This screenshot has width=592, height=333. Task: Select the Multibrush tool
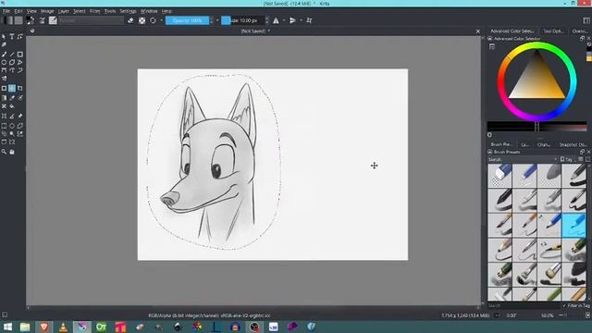pyautogui.click(x=4, y=79)
